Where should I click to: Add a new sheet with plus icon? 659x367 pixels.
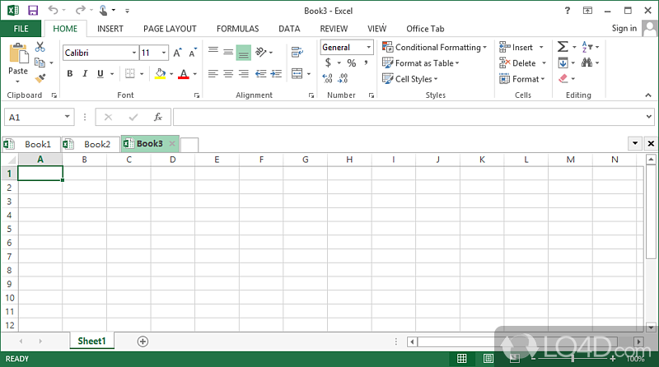(x=143, y=341)
